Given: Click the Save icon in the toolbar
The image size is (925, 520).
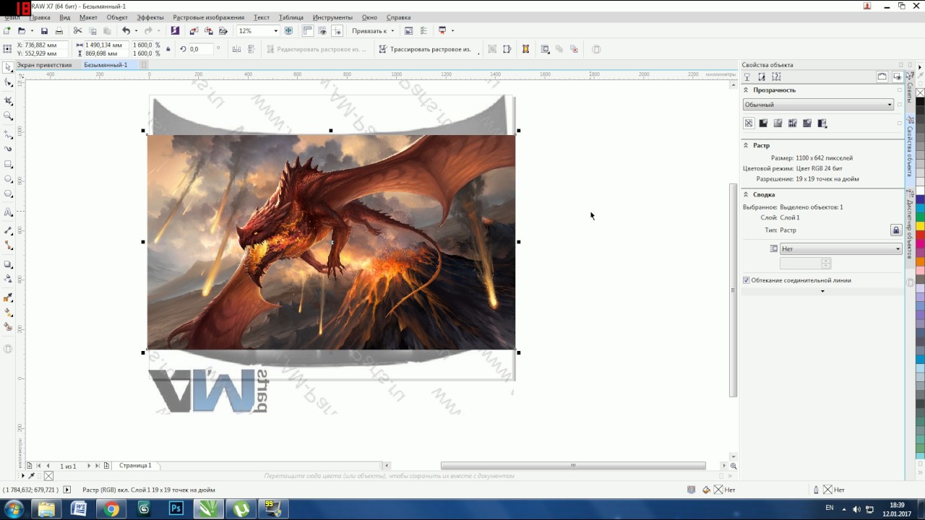Looking at the screenshot, I should 44,31.
